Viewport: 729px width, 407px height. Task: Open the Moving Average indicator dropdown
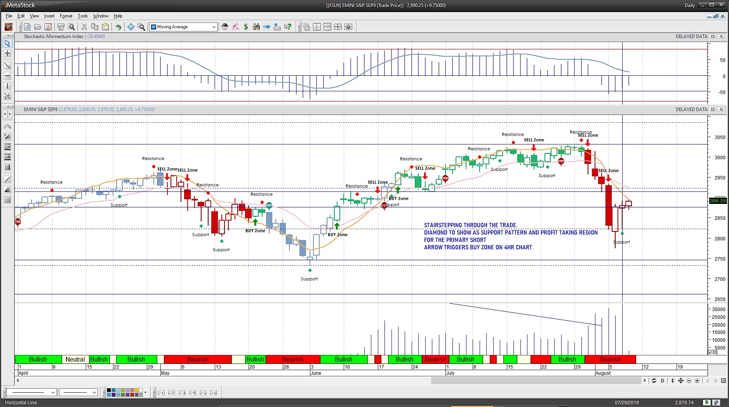pyautogui.click(x=214, y=27)
